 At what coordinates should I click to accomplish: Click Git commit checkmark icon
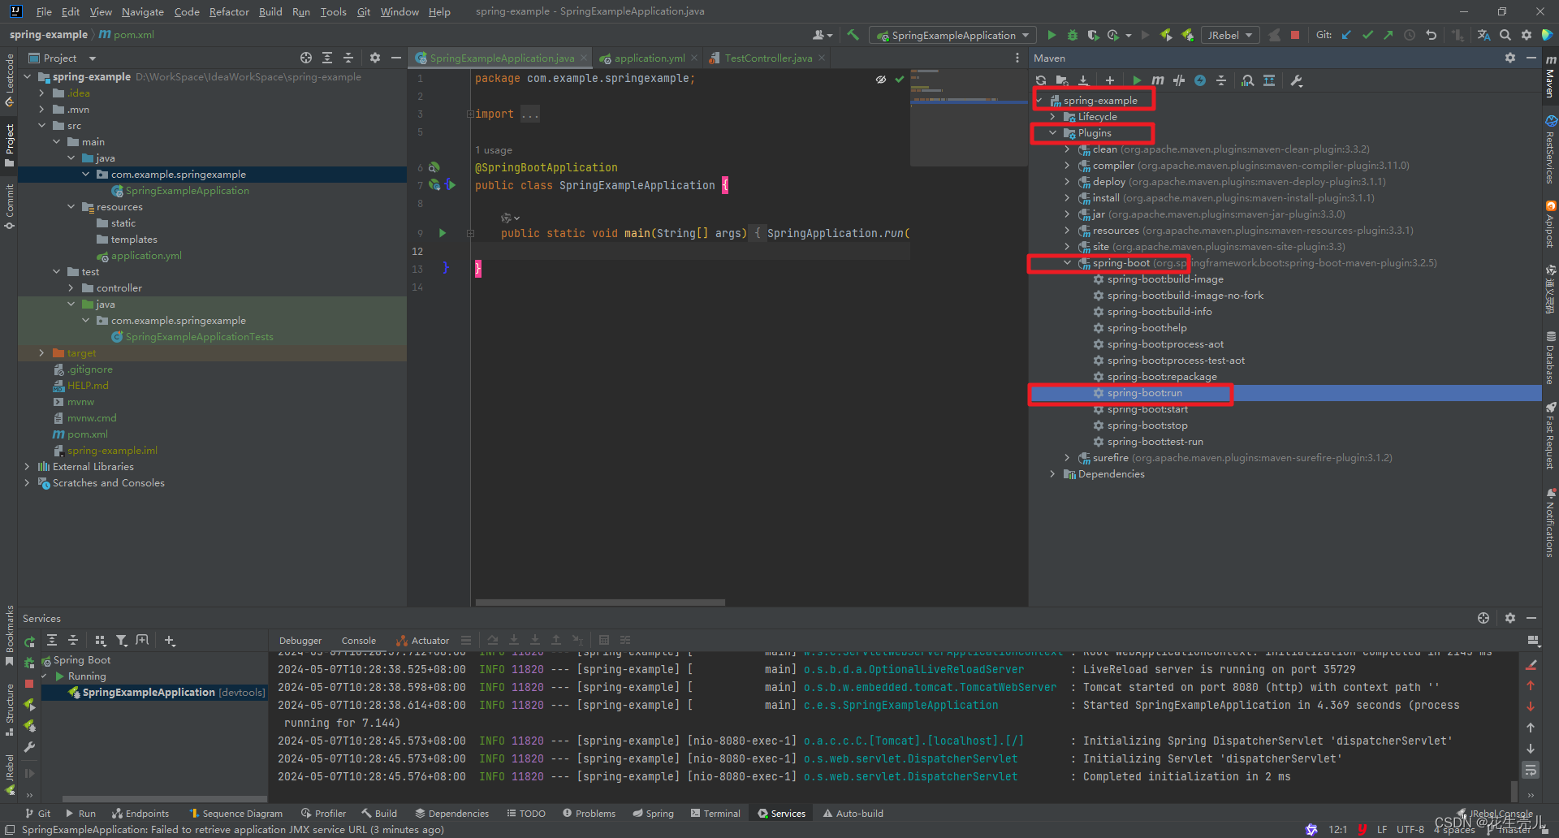1367,35
